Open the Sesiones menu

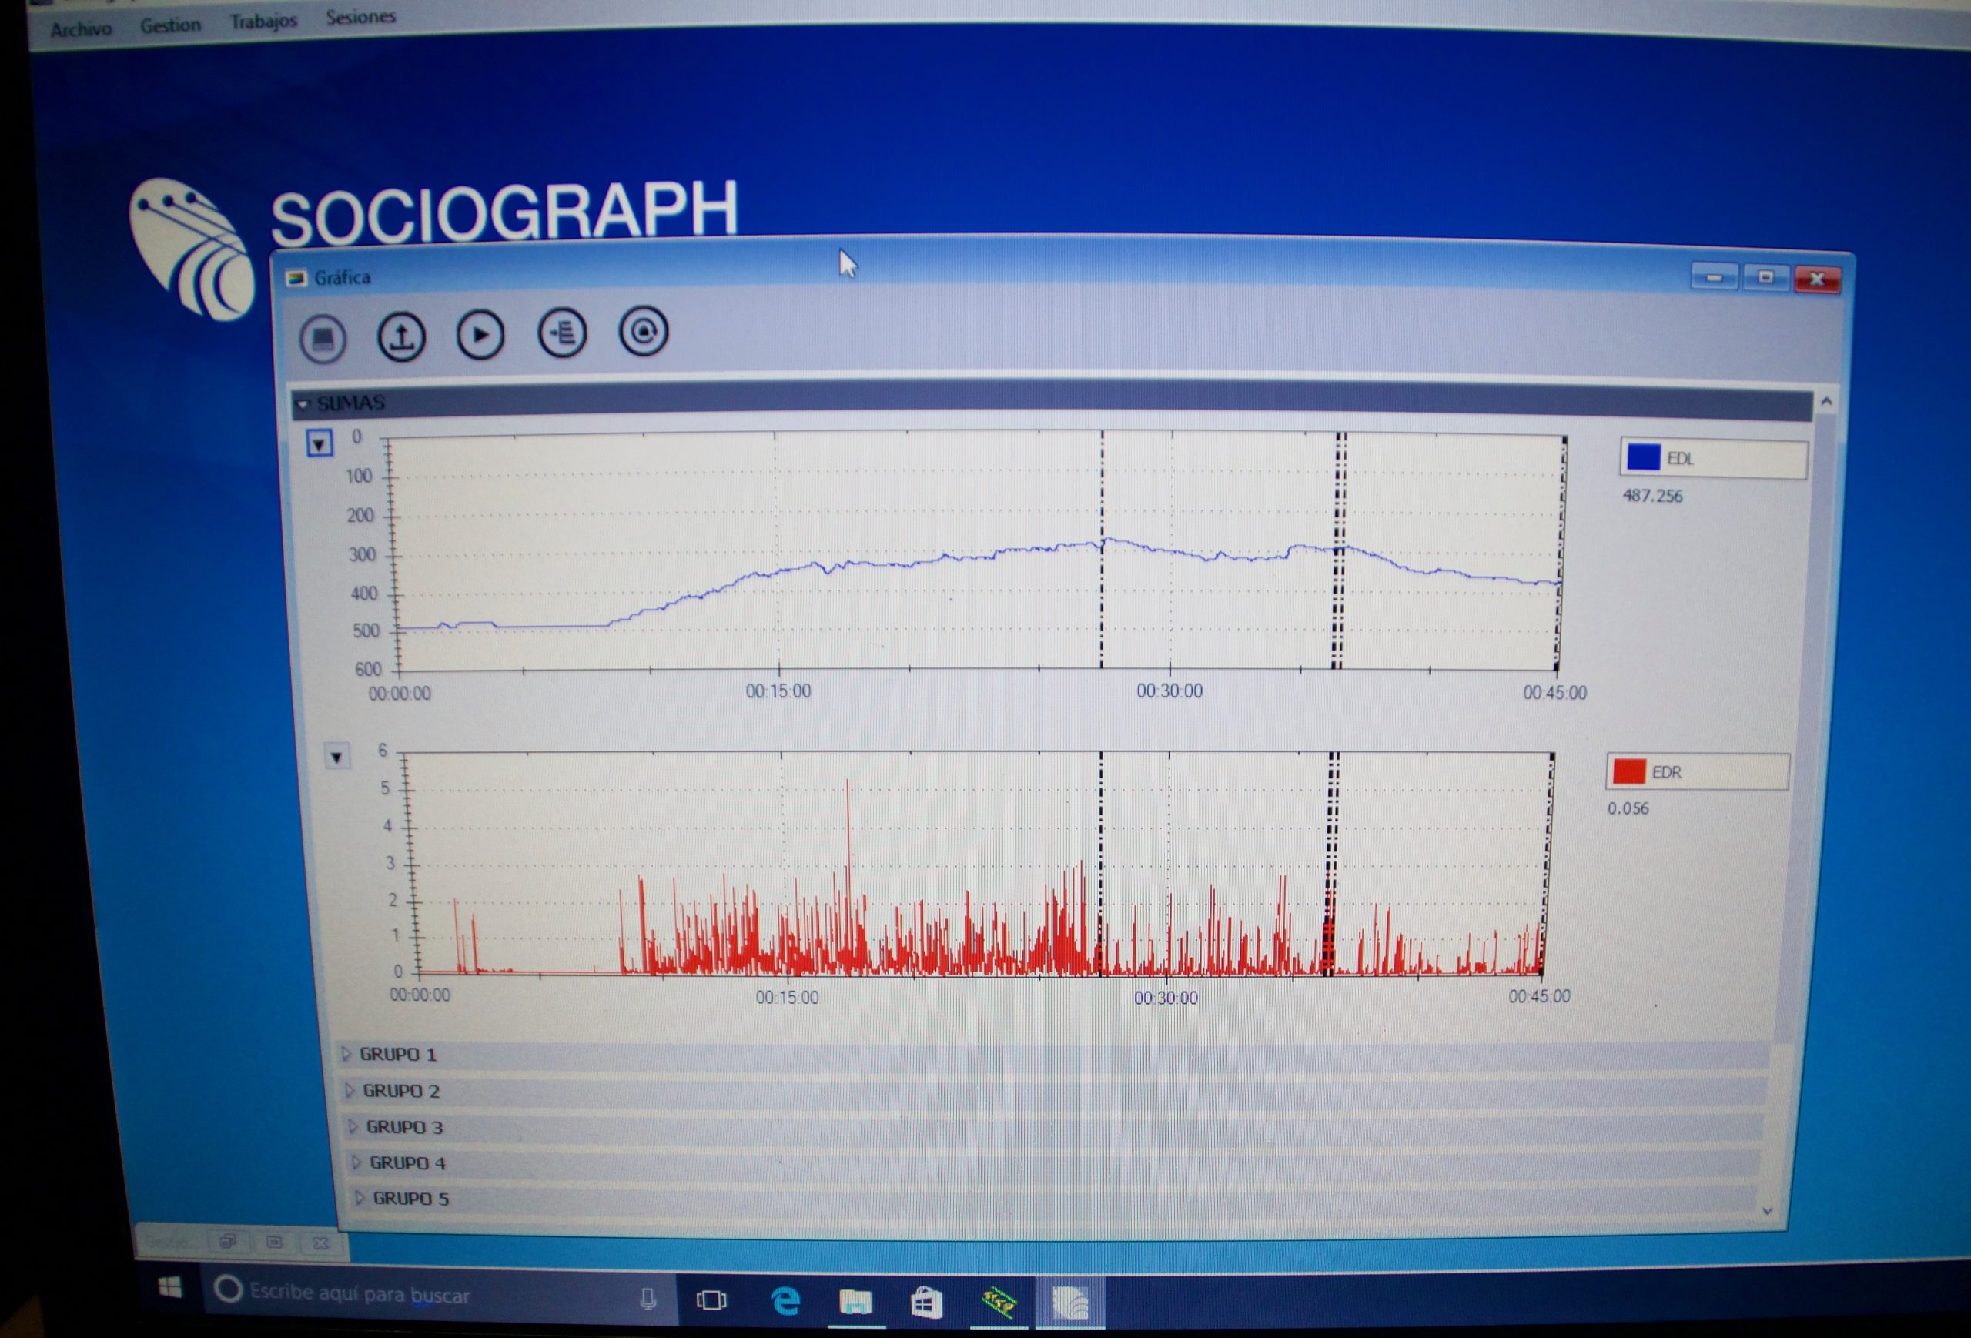tap(360, 17)
